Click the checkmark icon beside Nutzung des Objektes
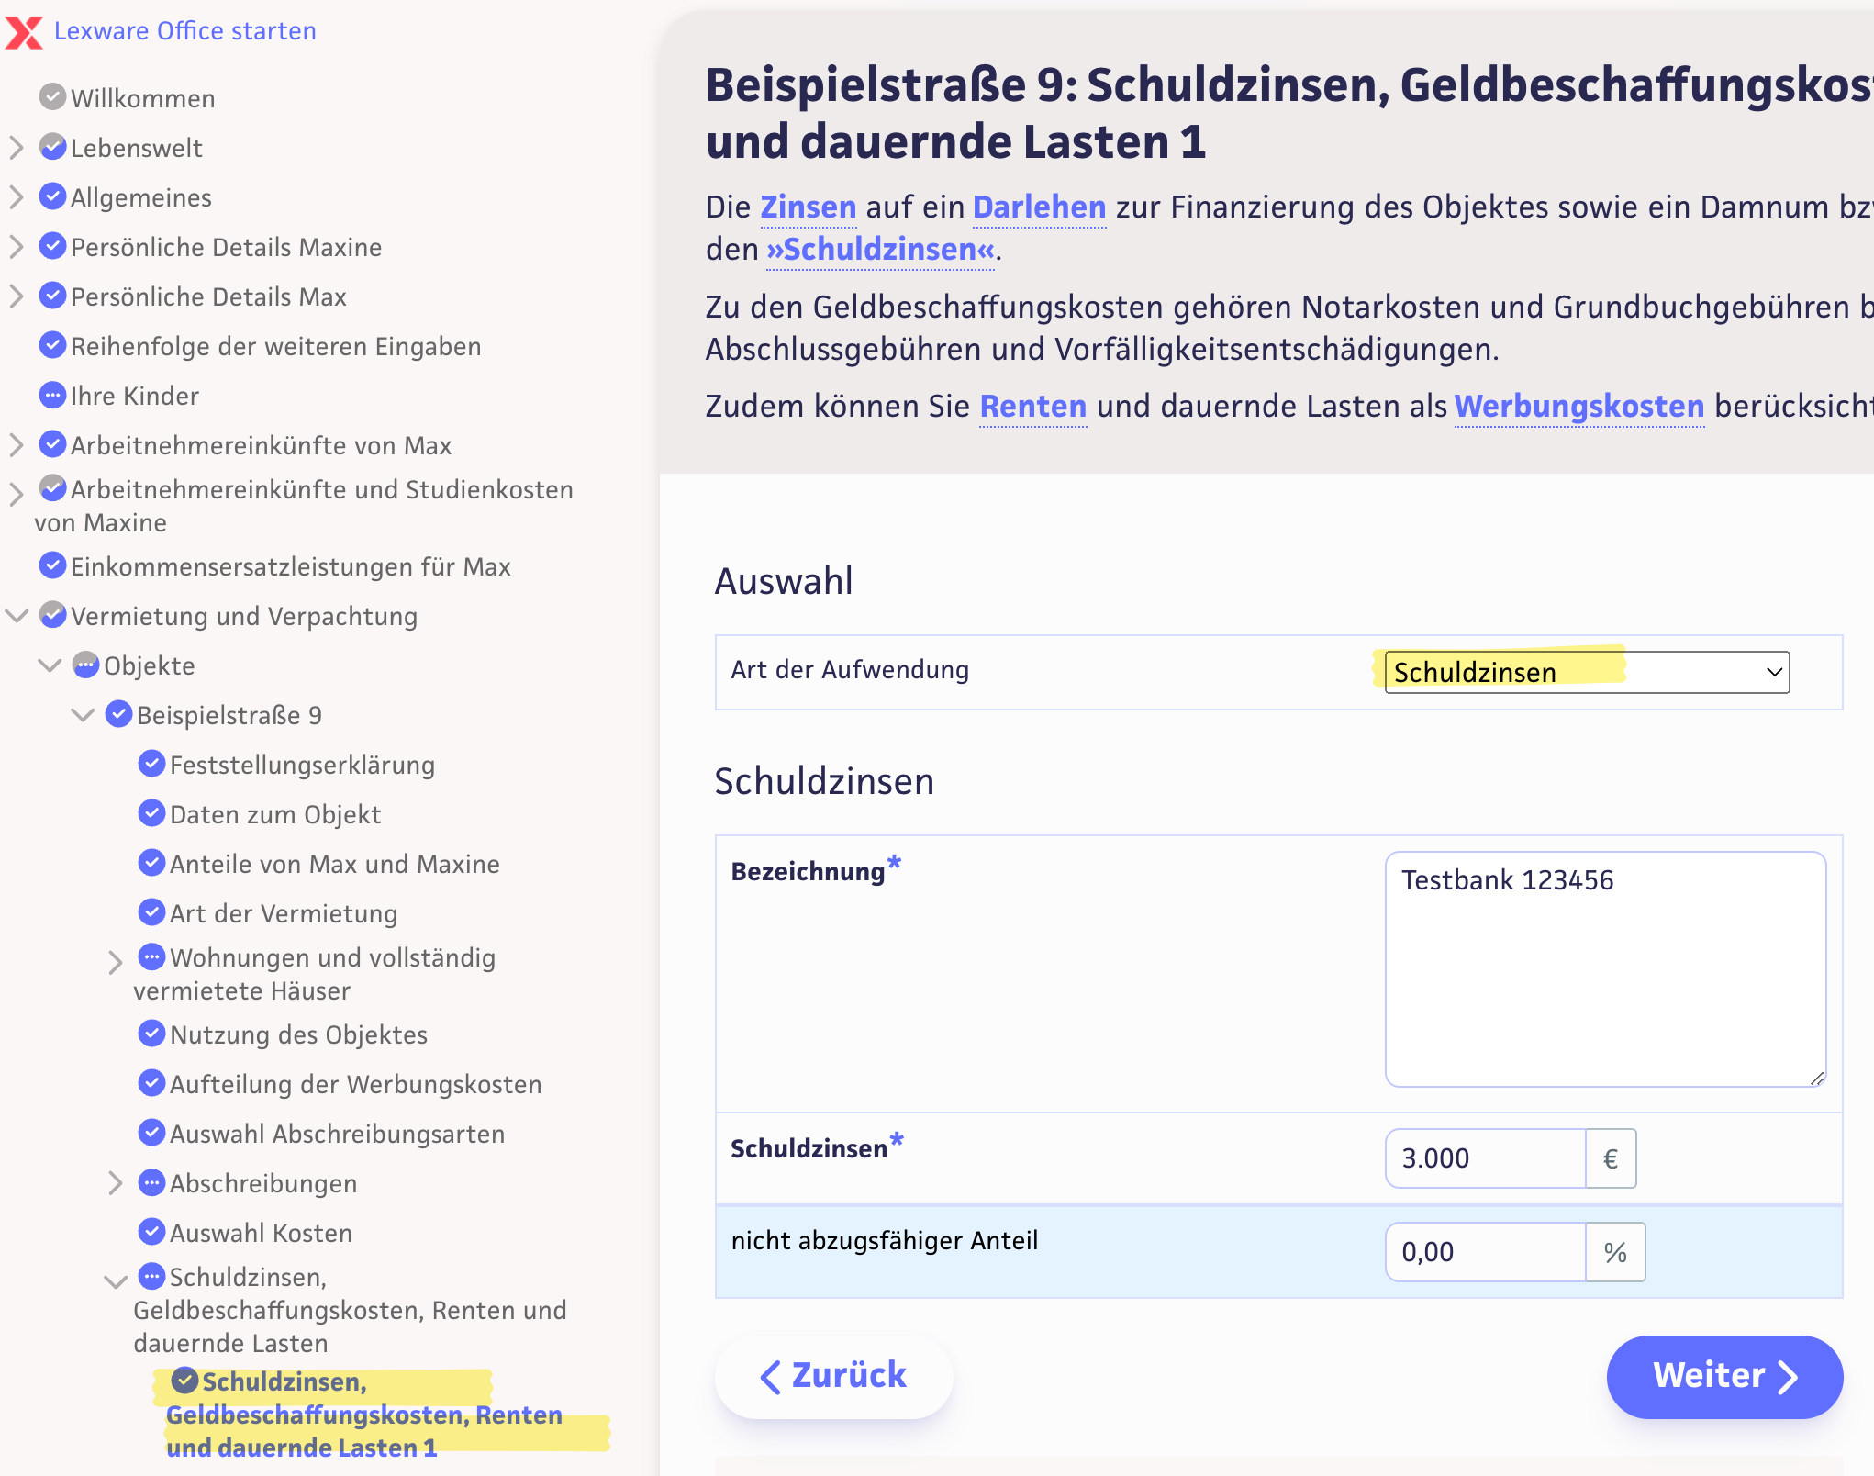The image size is (1874, 1476). [151, 1034]
